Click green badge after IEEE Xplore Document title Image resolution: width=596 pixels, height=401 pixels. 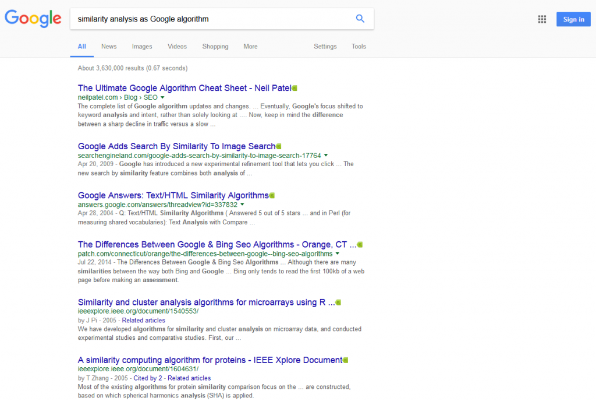pos(346,360)
